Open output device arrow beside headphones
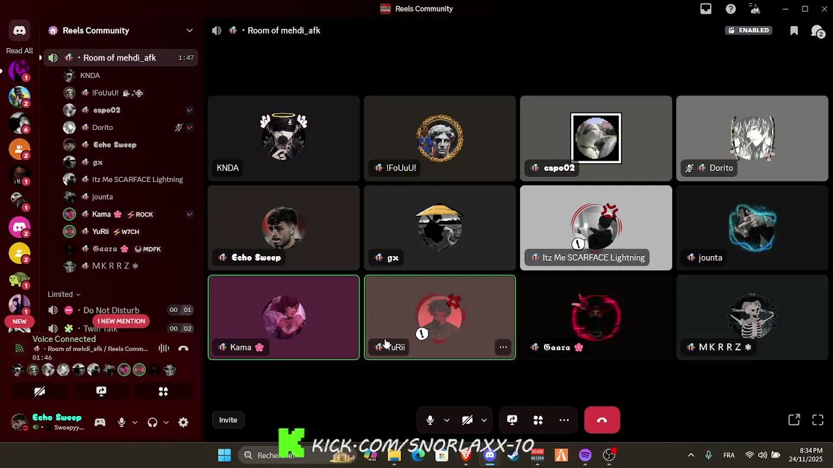This screenshot has height=468, width=833. (x=166, y=422)
